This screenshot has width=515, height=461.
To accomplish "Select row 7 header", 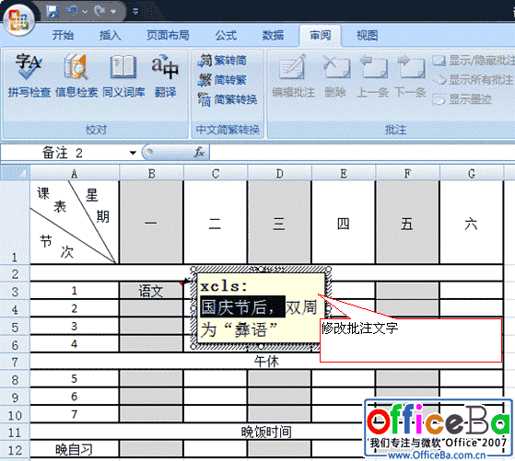I will (x=15, y=362).
